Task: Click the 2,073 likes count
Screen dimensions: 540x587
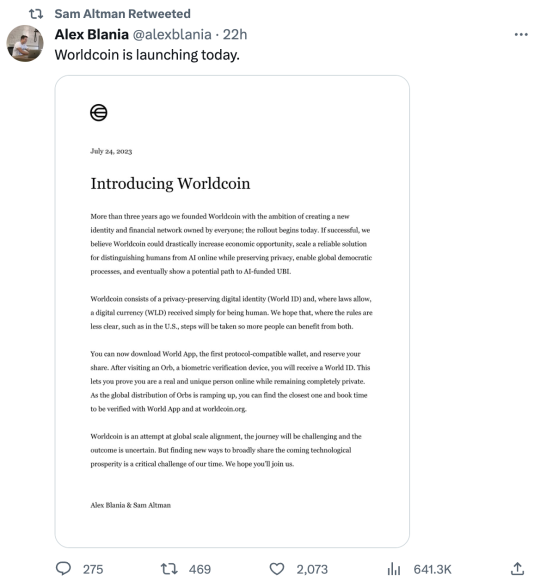Action: (312, 569)
